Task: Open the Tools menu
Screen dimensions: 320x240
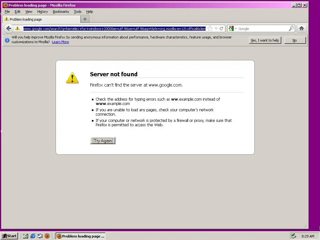Action: (77, 12)
